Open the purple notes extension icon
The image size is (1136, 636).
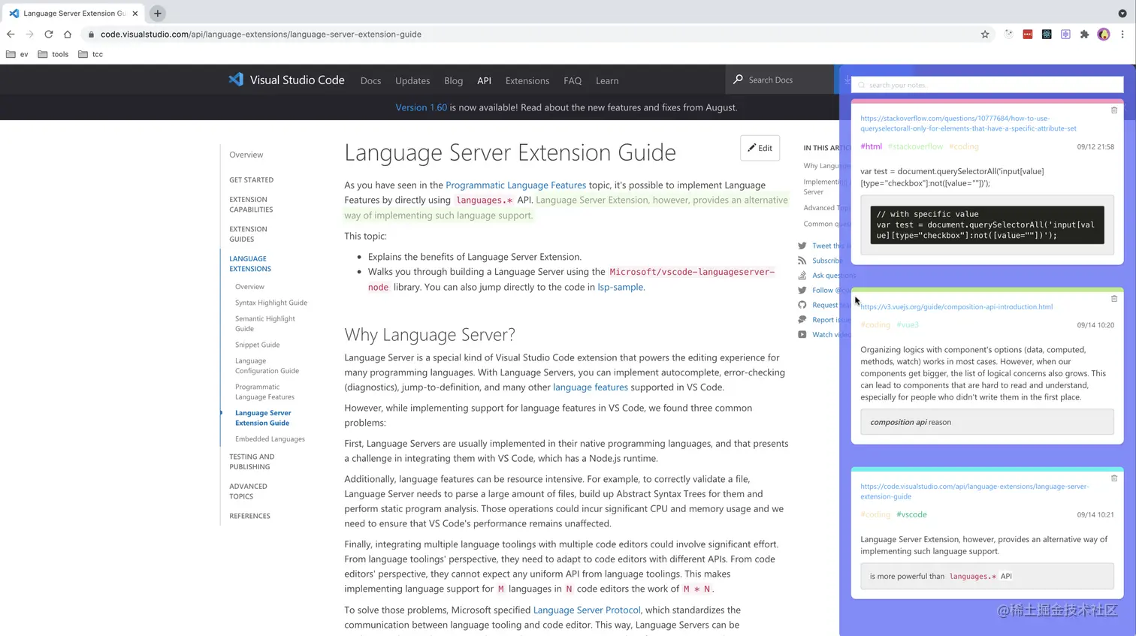[x=1065, y=34]
